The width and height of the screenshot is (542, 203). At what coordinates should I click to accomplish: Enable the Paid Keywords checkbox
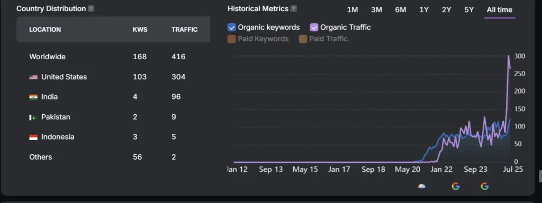click(232, 39)
